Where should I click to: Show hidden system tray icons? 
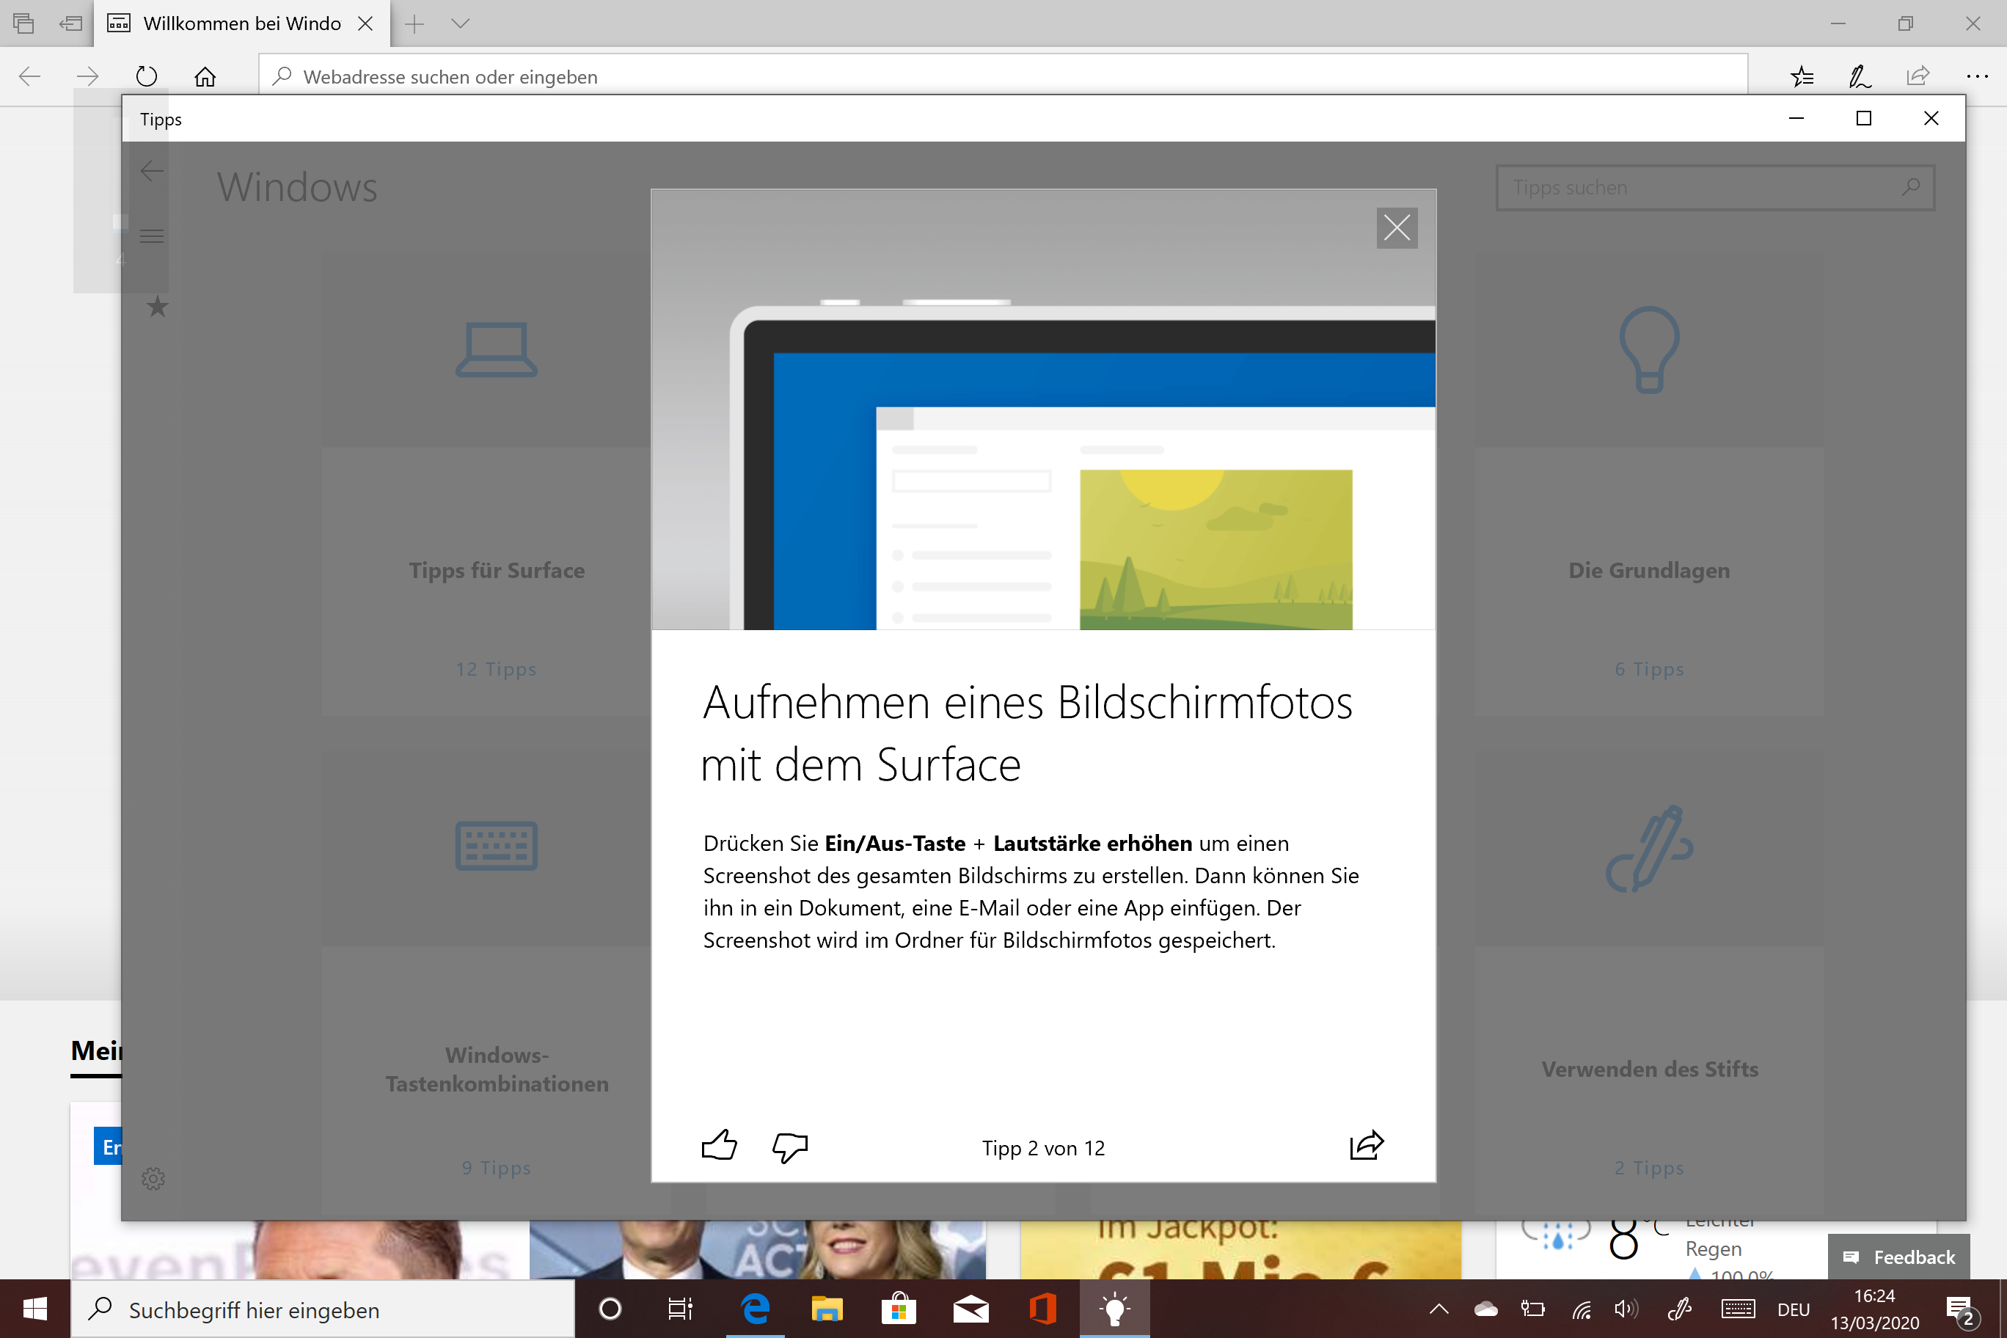point(1438,1309)
